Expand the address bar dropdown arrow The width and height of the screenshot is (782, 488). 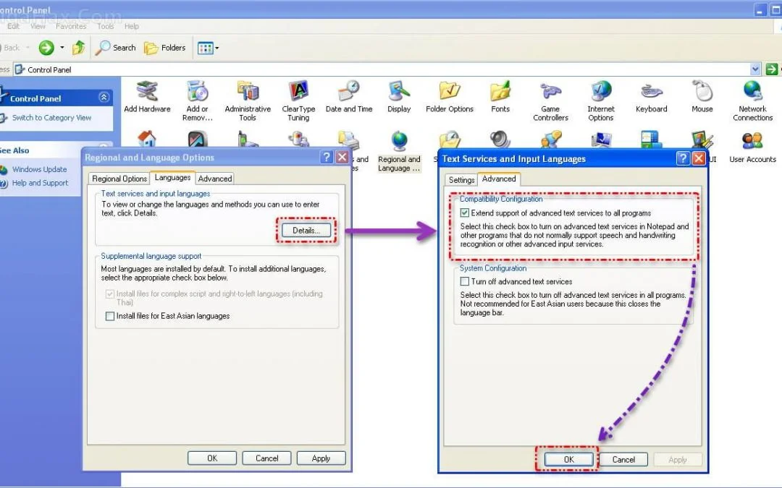[x=755, y=69]
